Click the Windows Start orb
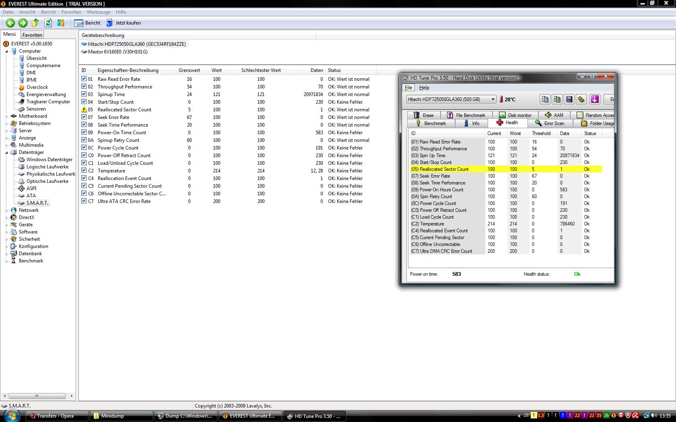676x422 pixels. [11, 416]
